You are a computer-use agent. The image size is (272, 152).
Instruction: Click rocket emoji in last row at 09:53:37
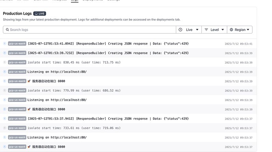(29, 146)
